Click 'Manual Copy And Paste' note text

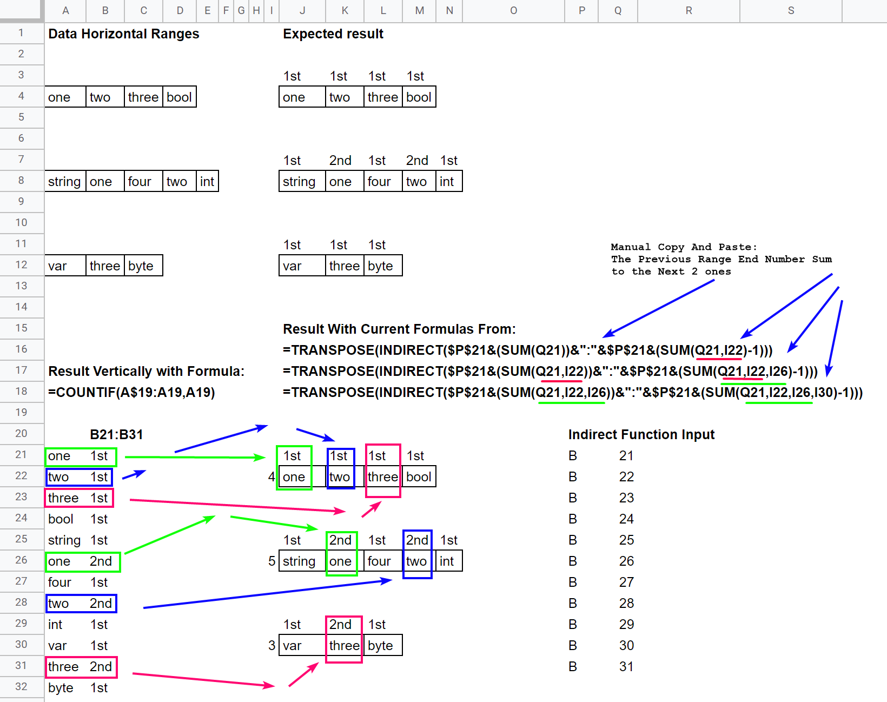(721, 259)
